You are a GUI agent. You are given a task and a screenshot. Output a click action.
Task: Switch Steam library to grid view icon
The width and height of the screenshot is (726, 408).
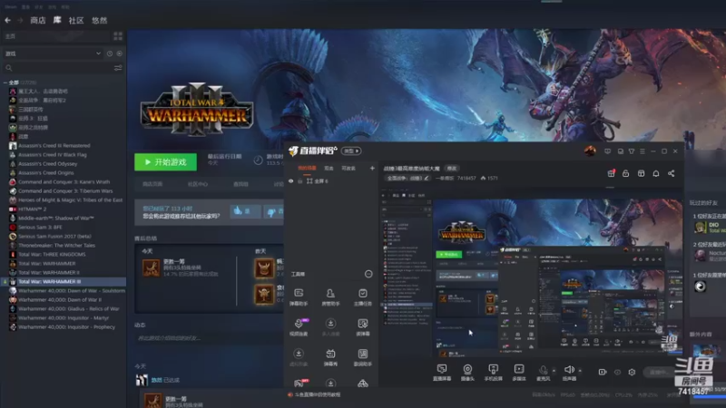(x=118, y=36)
